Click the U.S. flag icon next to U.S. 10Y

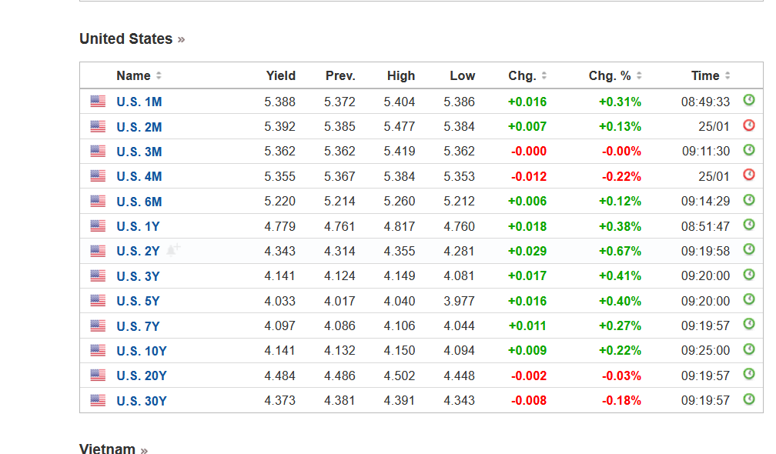pos(97,349)
